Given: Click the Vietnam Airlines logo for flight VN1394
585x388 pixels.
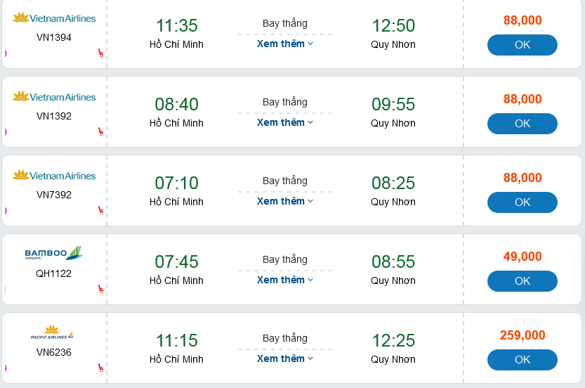Looking at the screenshot, I should (54, 18).
